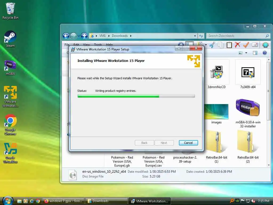Click the network tray icon
The width and height of the screenshot is (273, 205).
[x=248, y=201]
